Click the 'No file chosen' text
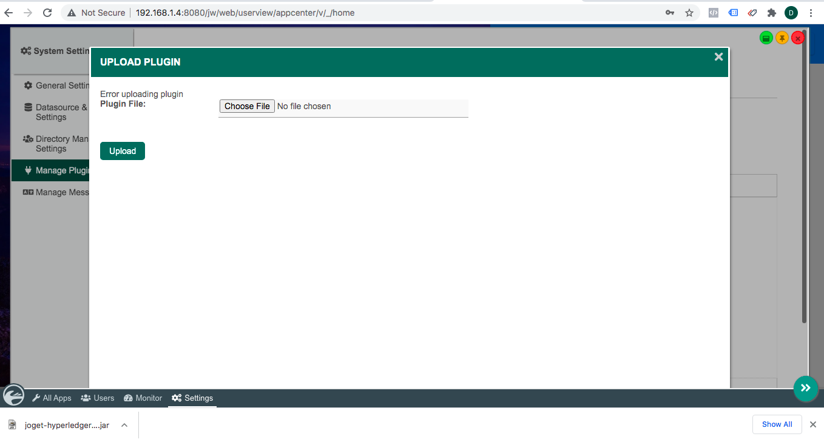The width and height of the screenshot is (824, 442). [x=304, y=106]
